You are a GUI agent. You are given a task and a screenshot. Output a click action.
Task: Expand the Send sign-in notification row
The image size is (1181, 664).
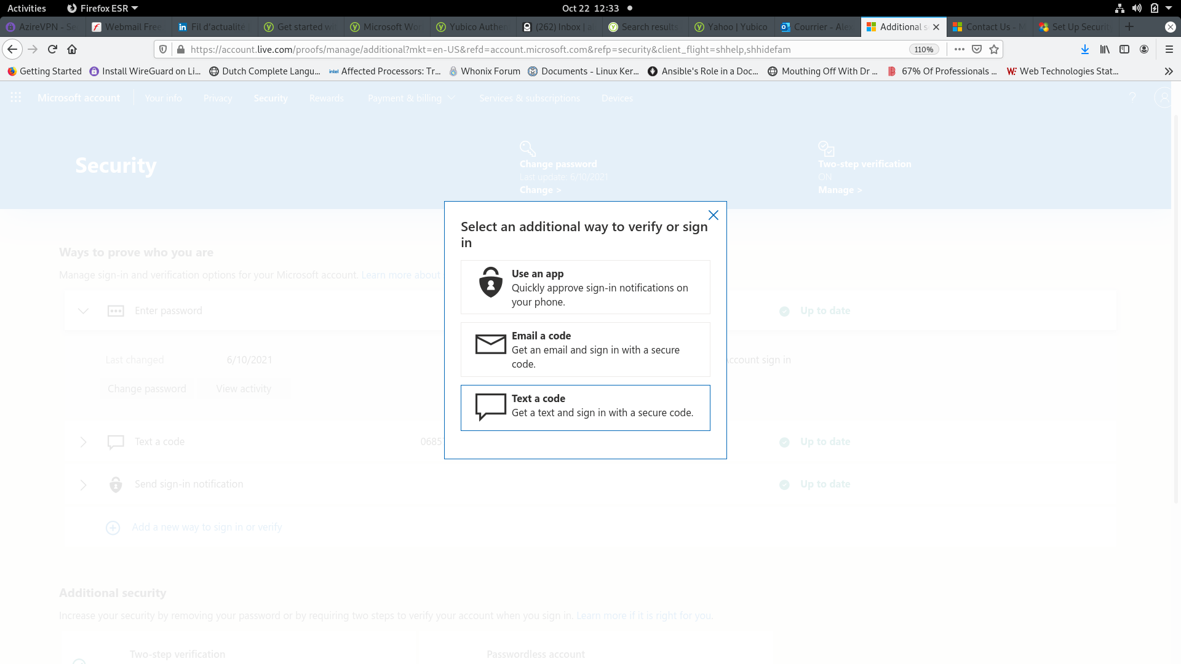tap(83, 485)
